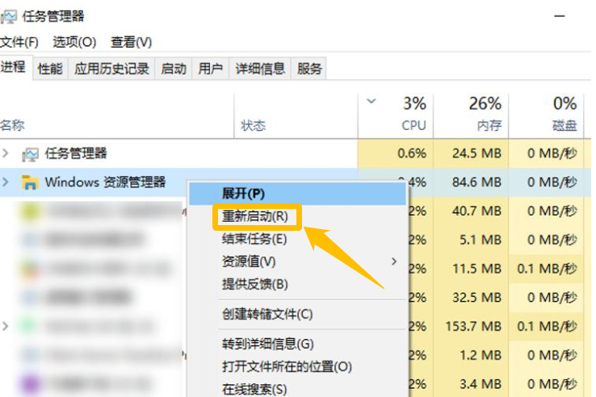Switch to the 详细信息 tab
Screen dimensions: 596x397
[x=260, y=69]
